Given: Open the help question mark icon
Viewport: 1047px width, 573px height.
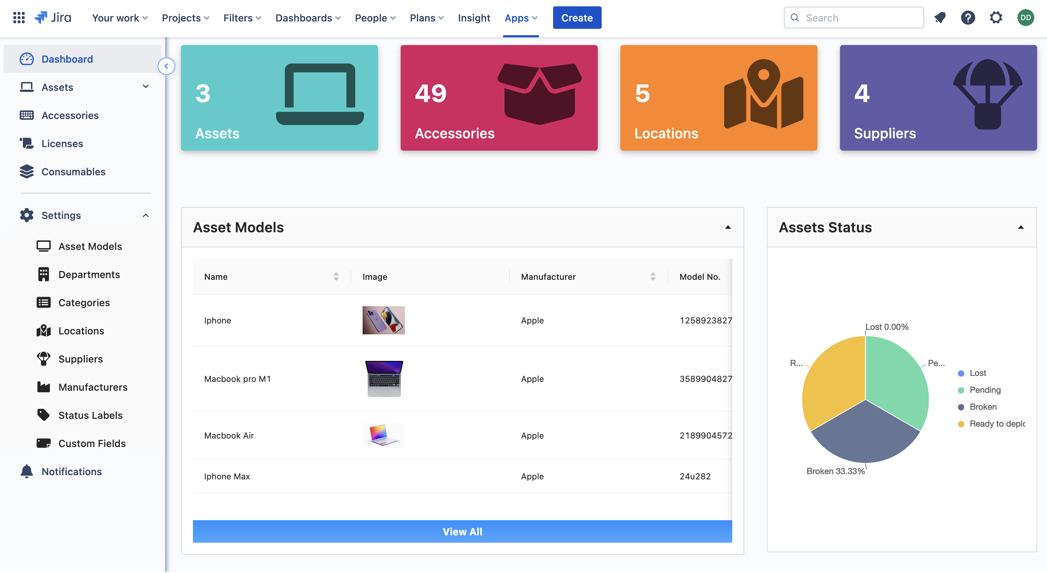Looking at the screenshot, I should [x=968, y=18].
